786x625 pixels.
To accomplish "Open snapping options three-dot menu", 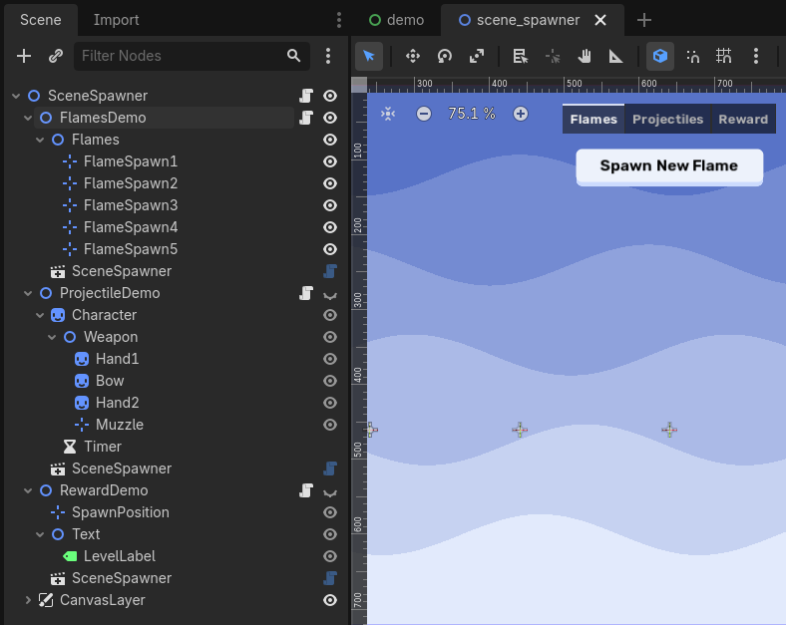I will (x=756, y=56).
